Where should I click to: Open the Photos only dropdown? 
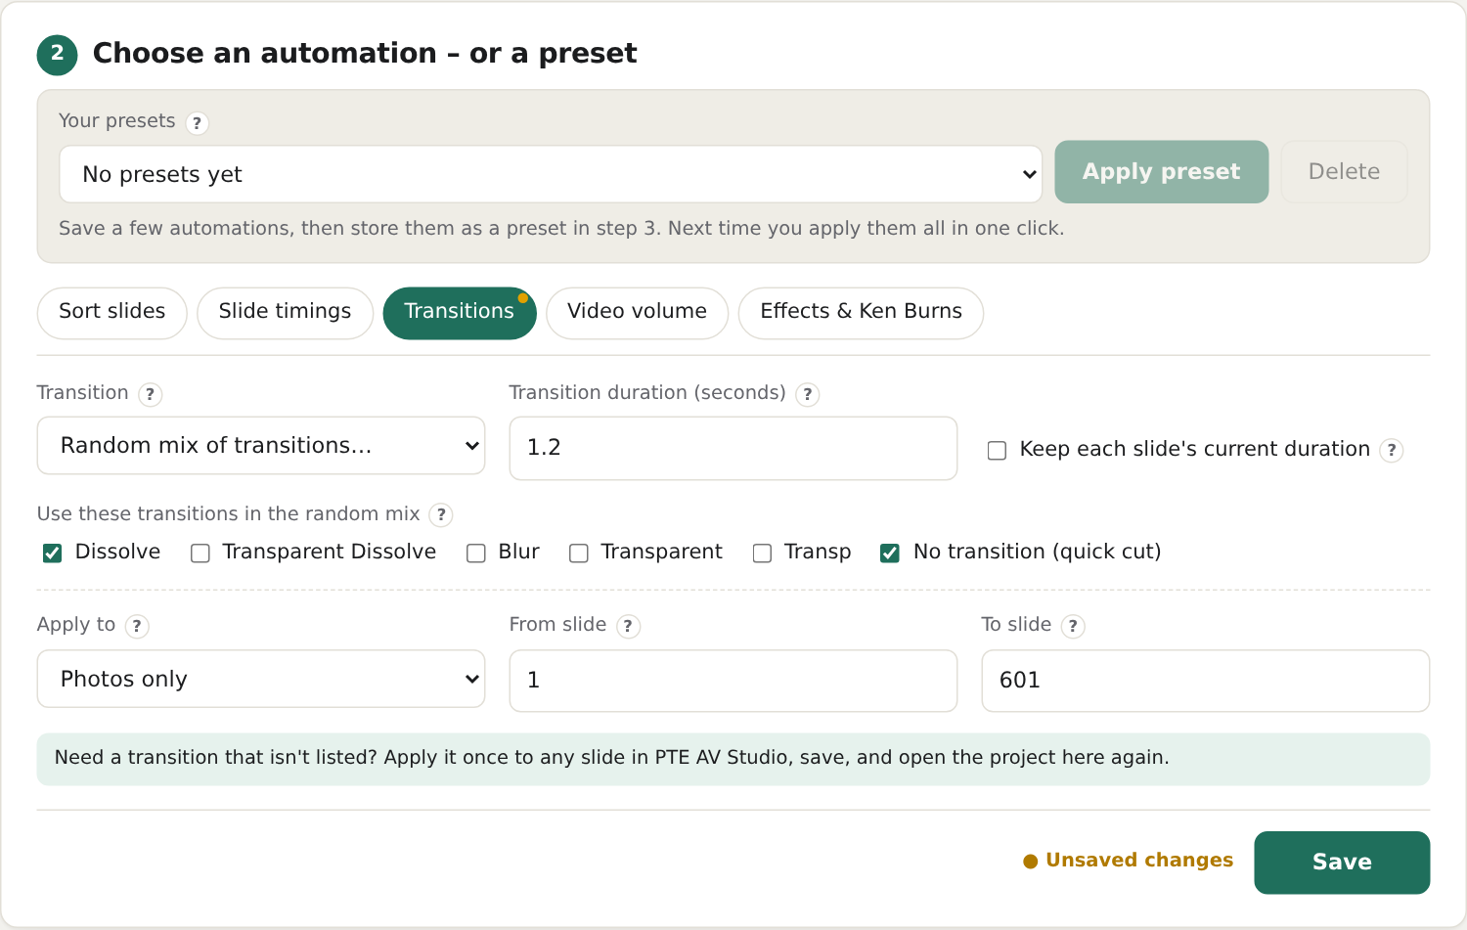(261, 679)
